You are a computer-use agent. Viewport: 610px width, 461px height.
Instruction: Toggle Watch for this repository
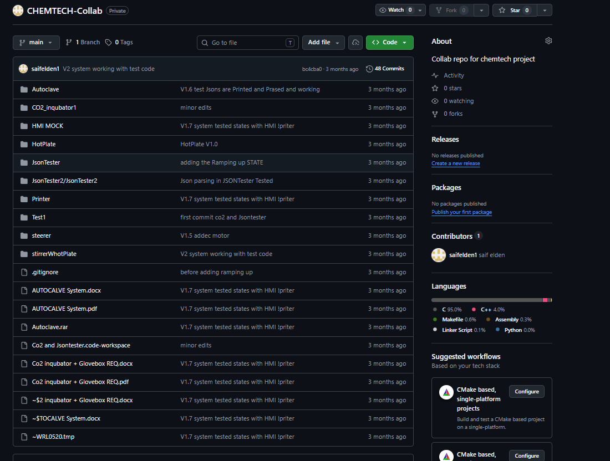point(396,10)
